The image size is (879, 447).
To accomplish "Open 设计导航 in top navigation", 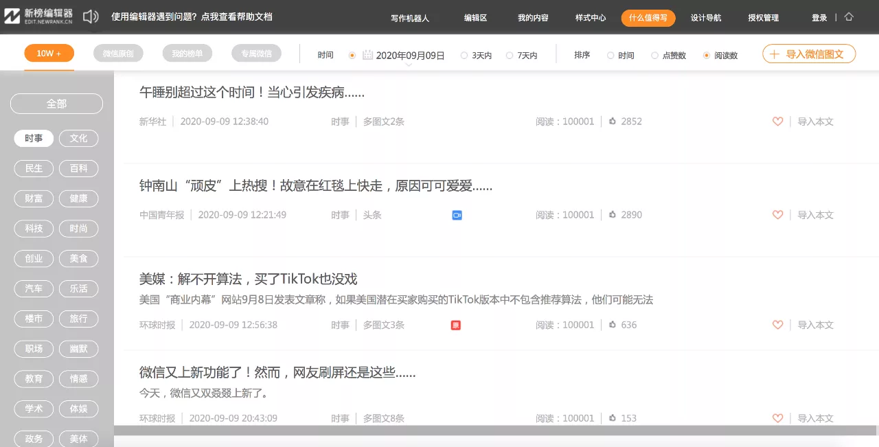I will coord(706,18).
